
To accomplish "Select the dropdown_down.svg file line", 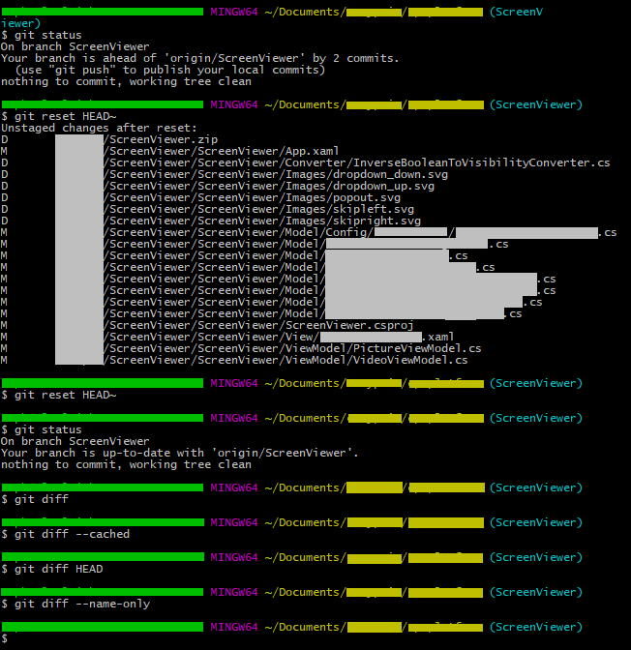I will click(225, 174).
